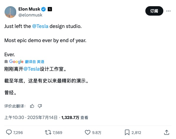This screenshot has width=176, height=139.
Task: Click the blue verified badge
Action: (x=43, y=9)
